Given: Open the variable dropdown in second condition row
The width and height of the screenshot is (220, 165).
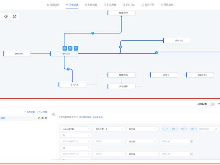Looking at the screenshot, I should click(76, 141).
